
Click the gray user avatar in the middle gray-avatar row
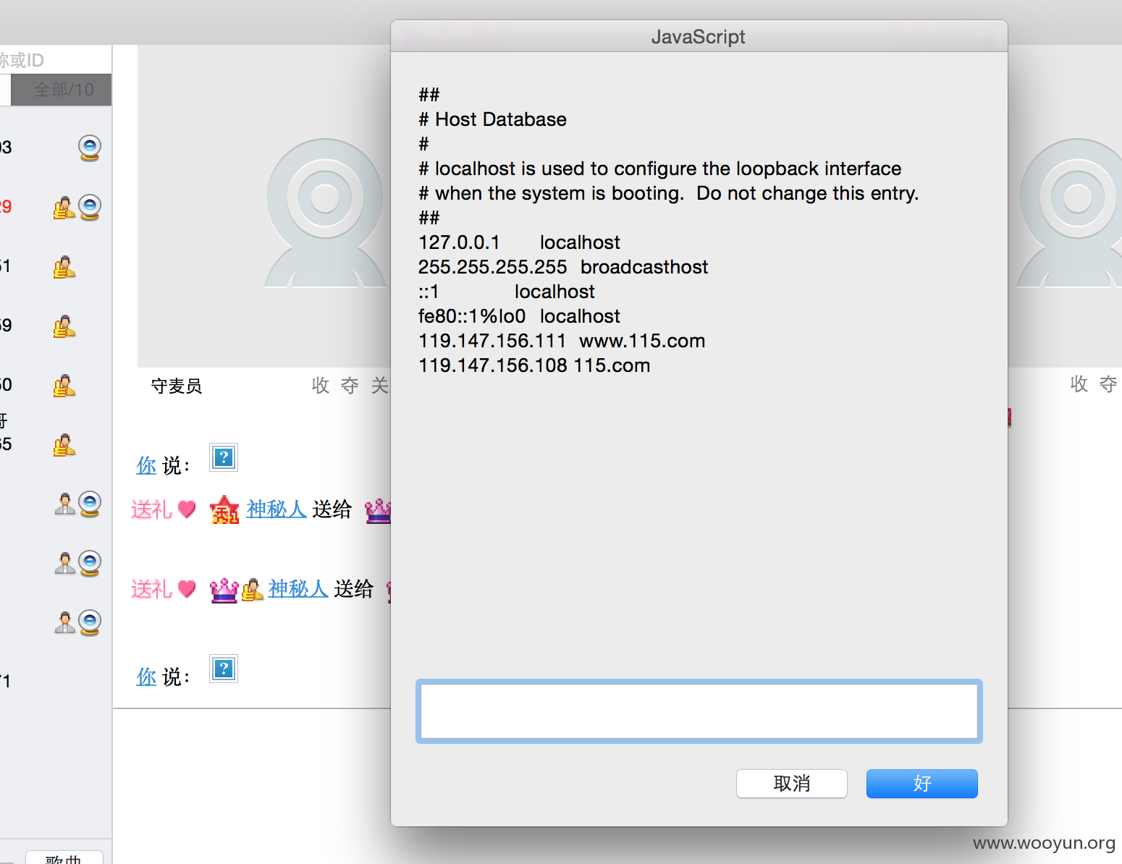point(64,563)
